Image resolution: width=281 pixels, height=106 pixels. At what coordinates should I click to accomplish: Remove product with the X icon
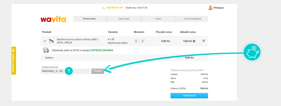click(x=204, y=41)
